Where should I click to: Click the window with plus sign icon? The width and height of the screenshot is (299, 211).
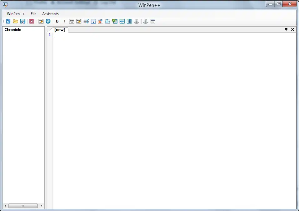(93, 21)
